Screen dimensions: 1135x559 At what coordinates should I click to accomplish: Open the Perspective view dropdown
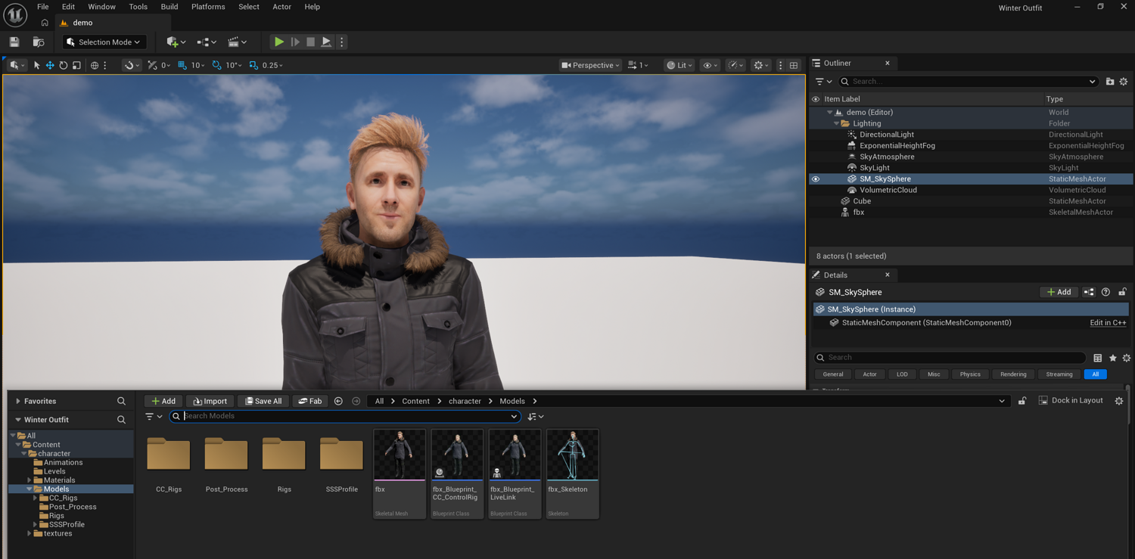coord(590,66)
